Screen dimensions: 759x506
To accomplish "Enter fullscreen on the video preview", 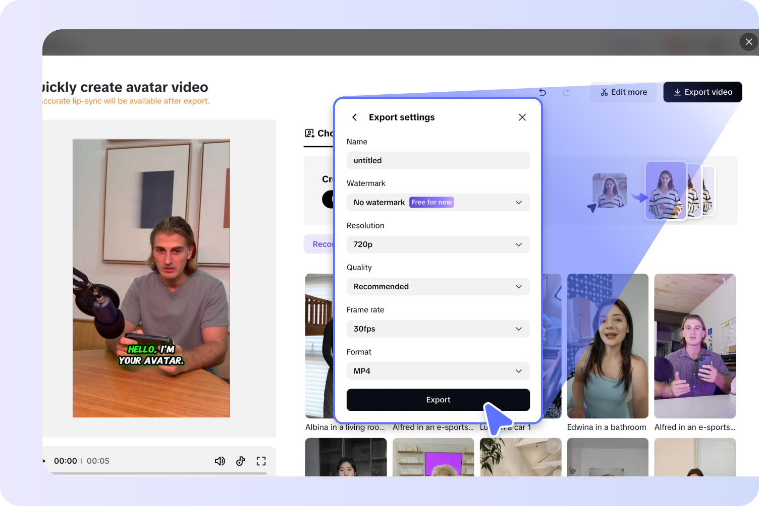I will (x=261, y=461).
